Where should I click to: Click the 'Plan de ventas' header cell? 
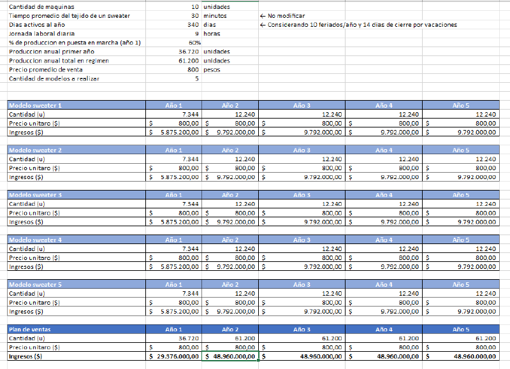(x=76, y=329)
